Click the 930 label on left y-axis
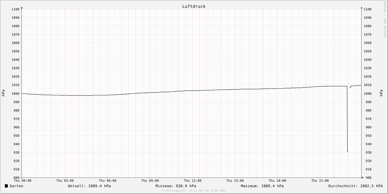Viewport: 388px width, 194px height. (16, 153)
